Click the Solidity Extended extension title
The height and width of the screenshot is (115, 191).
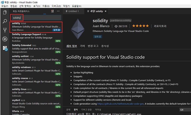(21, 45)
